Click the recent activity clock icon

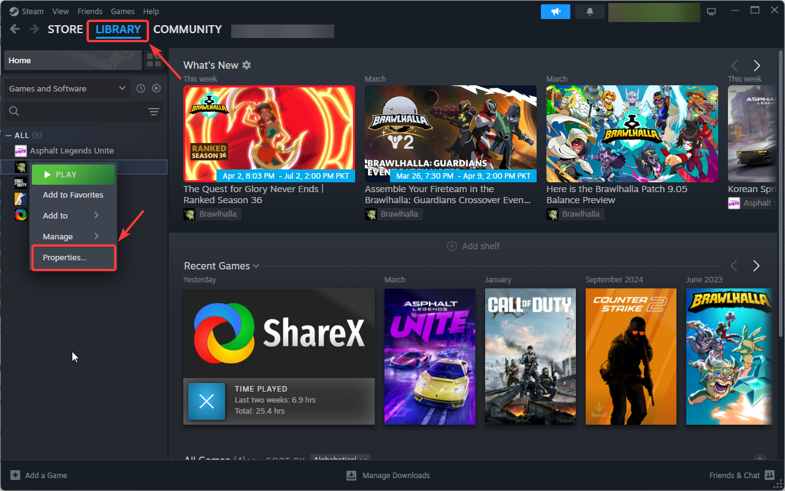tap(140, 88)
